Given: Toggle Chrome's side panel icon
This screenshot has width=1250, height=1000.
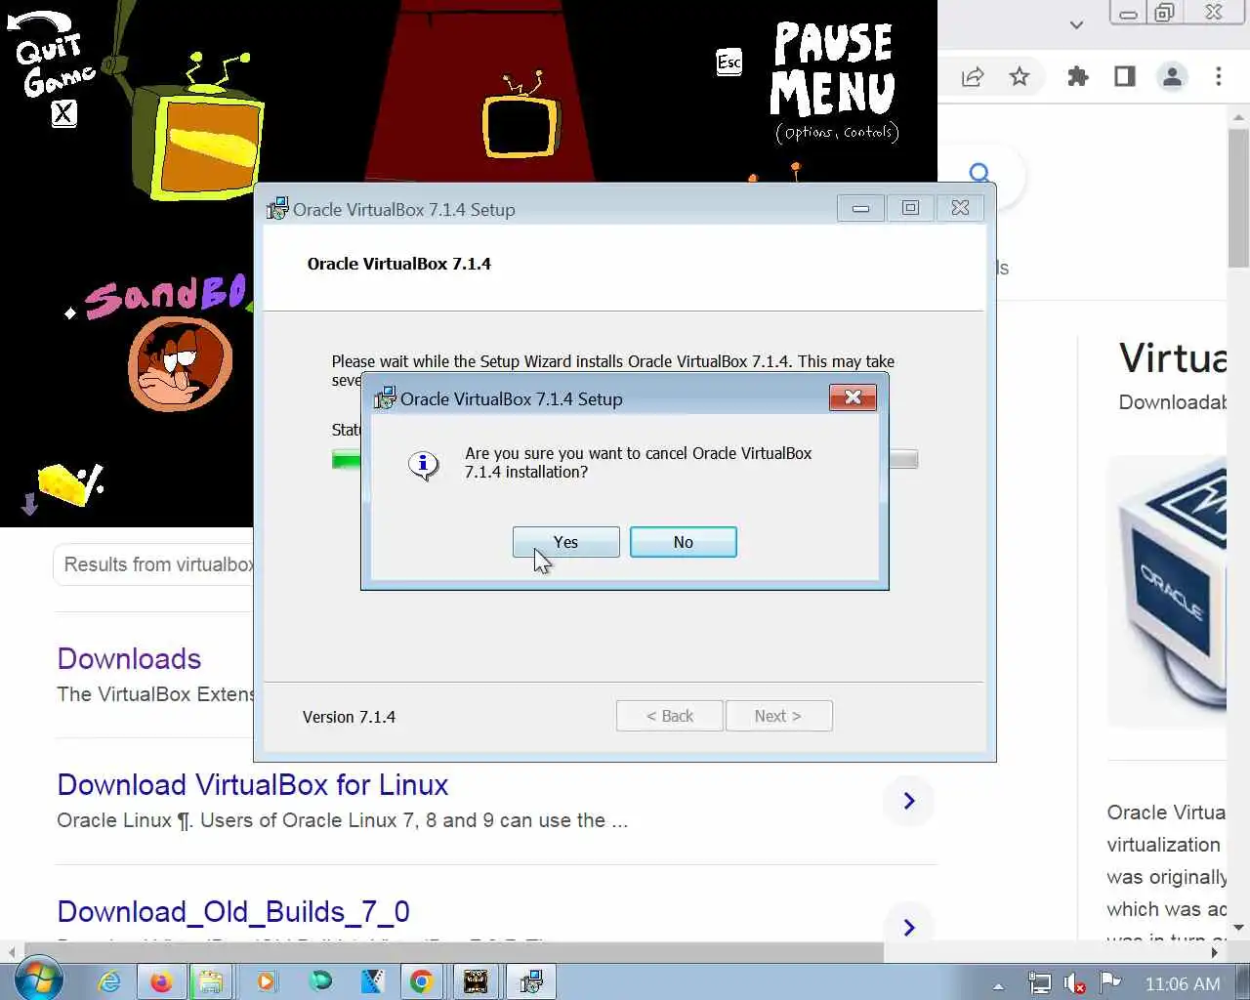Looking at the screenshot, I should pyautogui.click(x=1125, y=77).
